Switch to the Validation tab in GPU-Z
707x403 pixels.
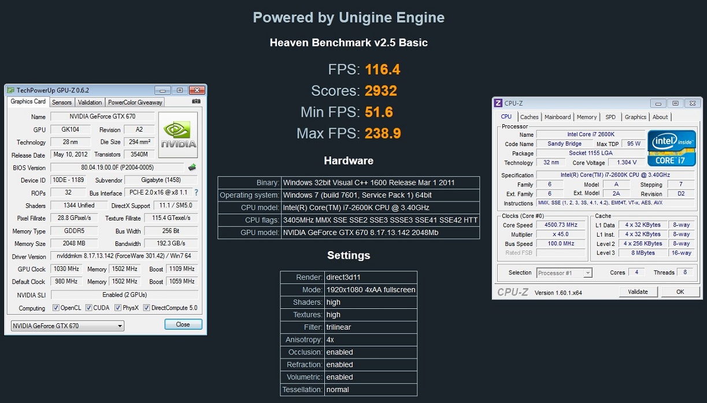[90, 102]
